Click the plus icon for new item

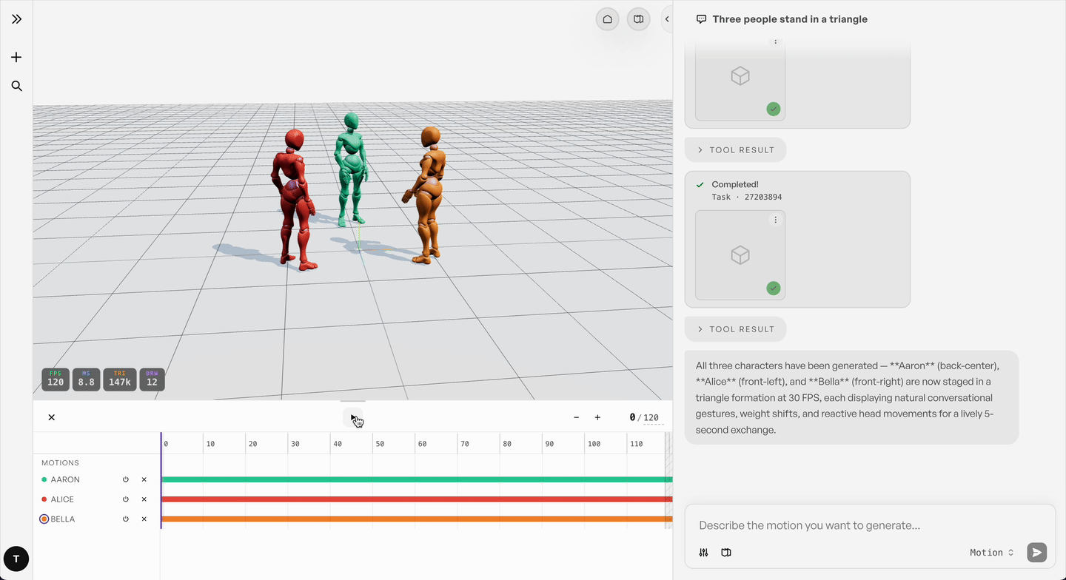[x=16, y=57]
